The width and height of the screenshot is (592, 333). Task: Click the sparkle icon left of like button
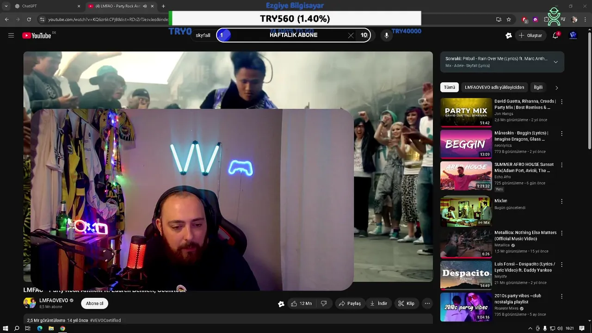281,304
